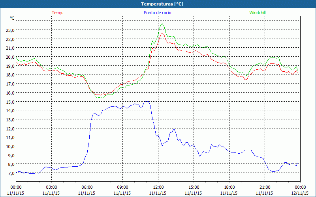Click the 09:00 time axis label
The width and height of the screenshot is (316, 197).
(122, 188)
